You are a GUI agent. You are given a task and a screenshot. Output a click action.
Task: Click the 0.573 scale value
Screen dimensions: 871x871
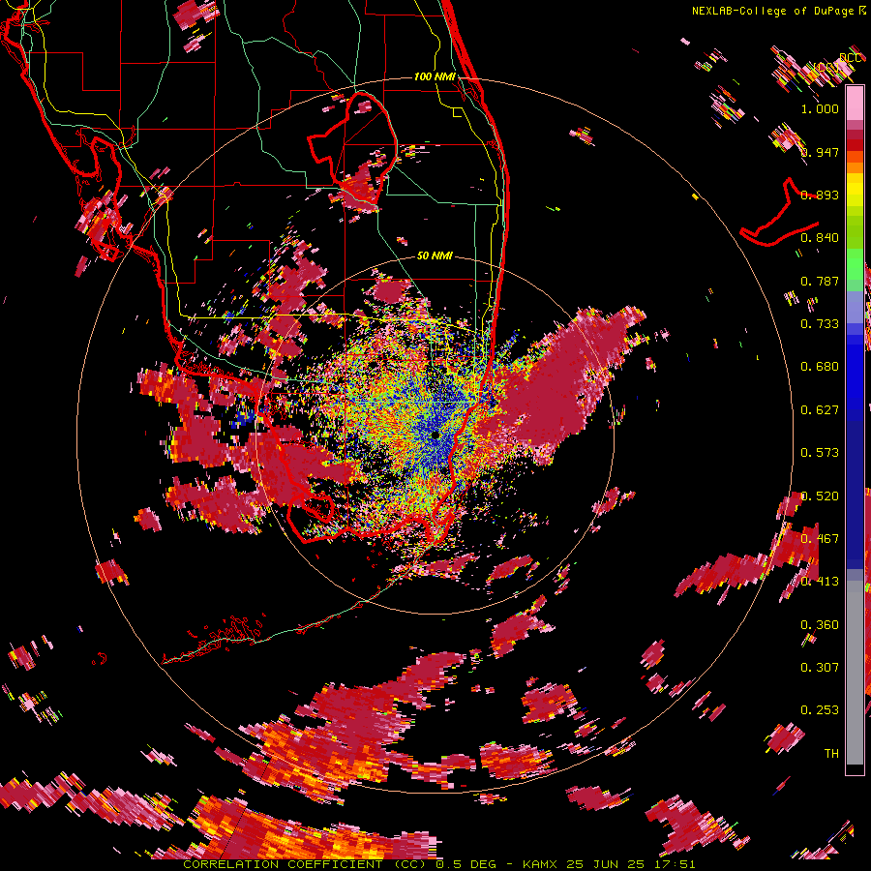pos(820,453)
